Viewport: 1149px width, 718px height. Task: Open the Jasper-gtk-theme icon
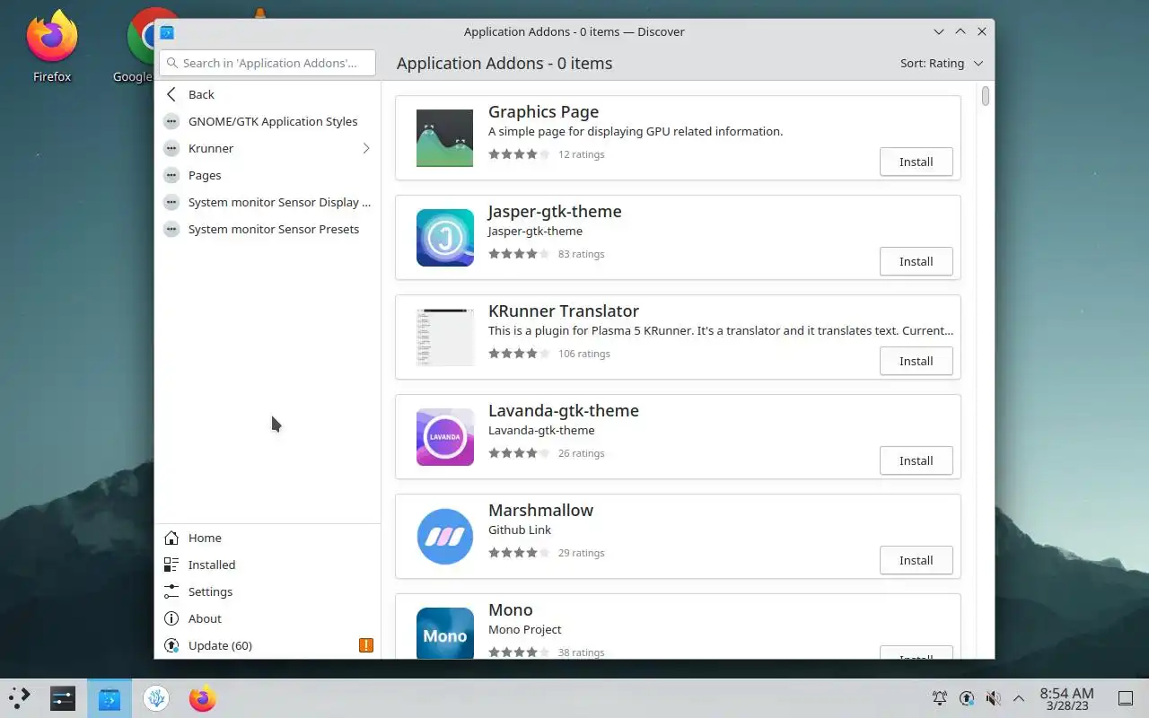(x=444, y=238)
